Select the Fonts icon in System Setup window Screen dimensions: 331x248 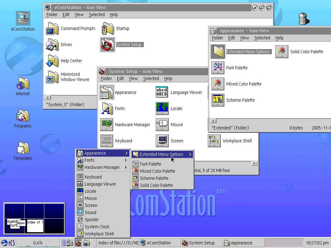point(107,108)
